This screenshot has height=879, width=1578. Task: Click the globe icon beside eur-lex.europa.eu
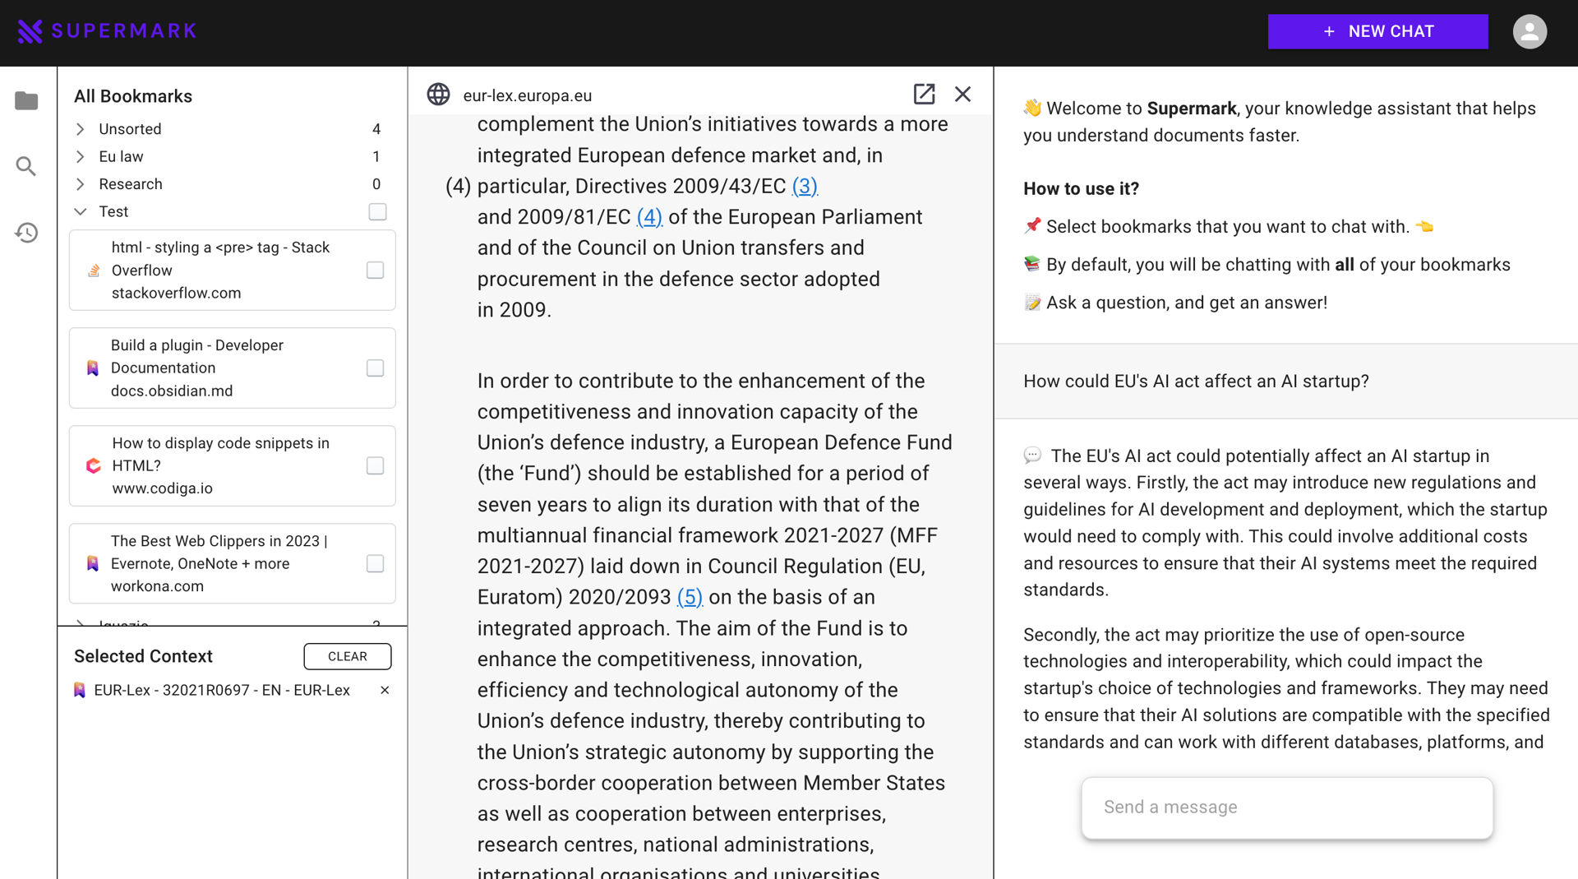438,95
